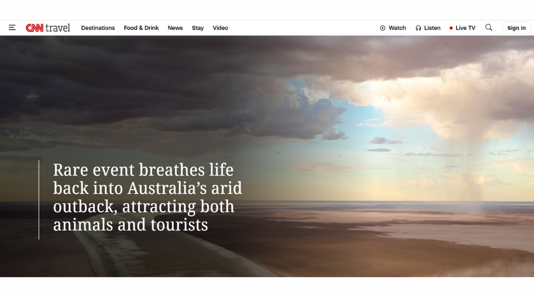Viewport: 534px width, 297px height.
Task: Click the Sign in button
Action: tap(516, 28)
